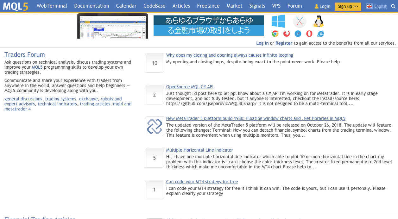The image size is (398, 219).
Task: Click the MetaTrader 5 update description text
Action: tap(279, 130)
